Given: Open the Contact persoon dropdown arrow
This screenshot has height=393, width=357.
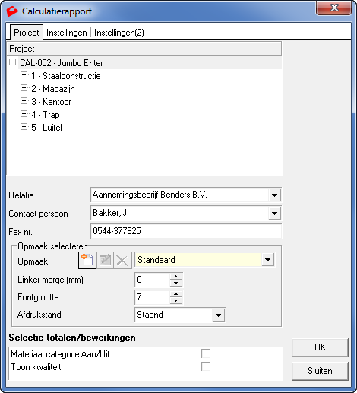Looking at the screenshot, I should [x=274, y=213].
